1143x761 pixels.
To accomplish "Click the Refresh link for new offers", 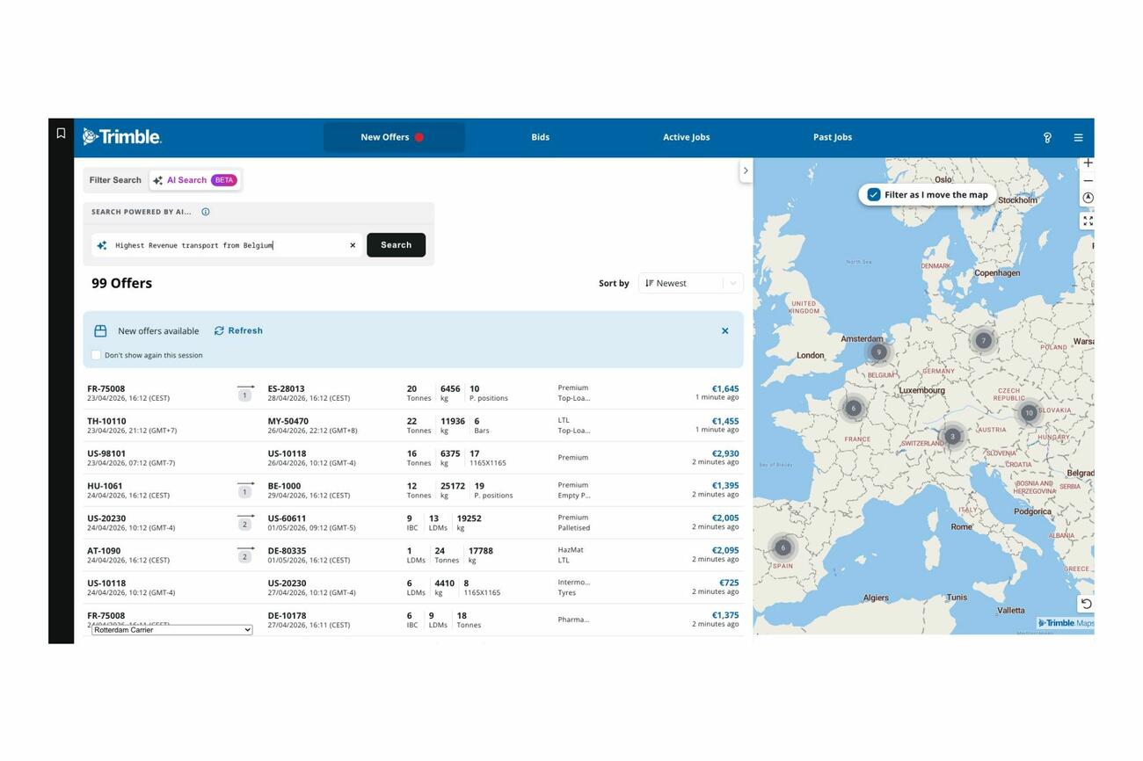I will click(x=238, y=331).
